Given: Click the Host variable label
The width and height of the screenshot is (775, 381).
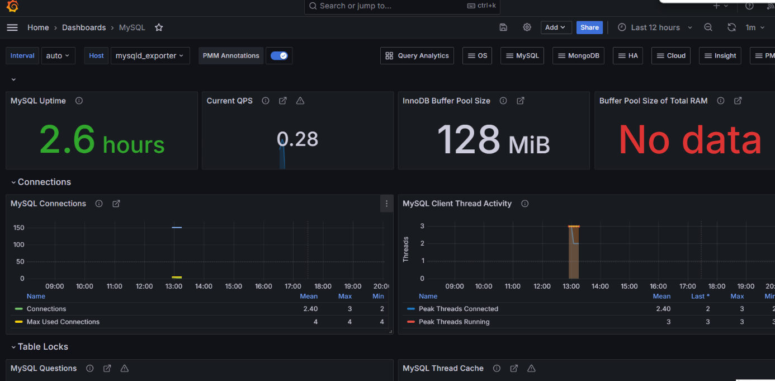Looking at the screenshot, I should pos(96,55).
